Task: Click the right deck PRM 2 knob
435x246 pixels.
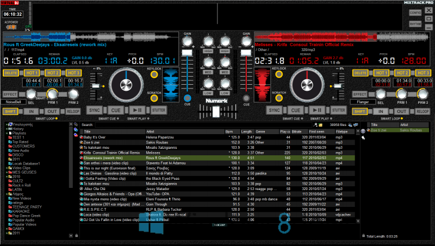Action: [422, 94]
